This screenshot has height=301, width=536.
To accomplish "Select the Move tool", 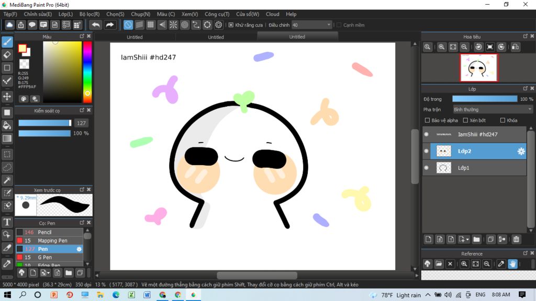I will (7, 97).
